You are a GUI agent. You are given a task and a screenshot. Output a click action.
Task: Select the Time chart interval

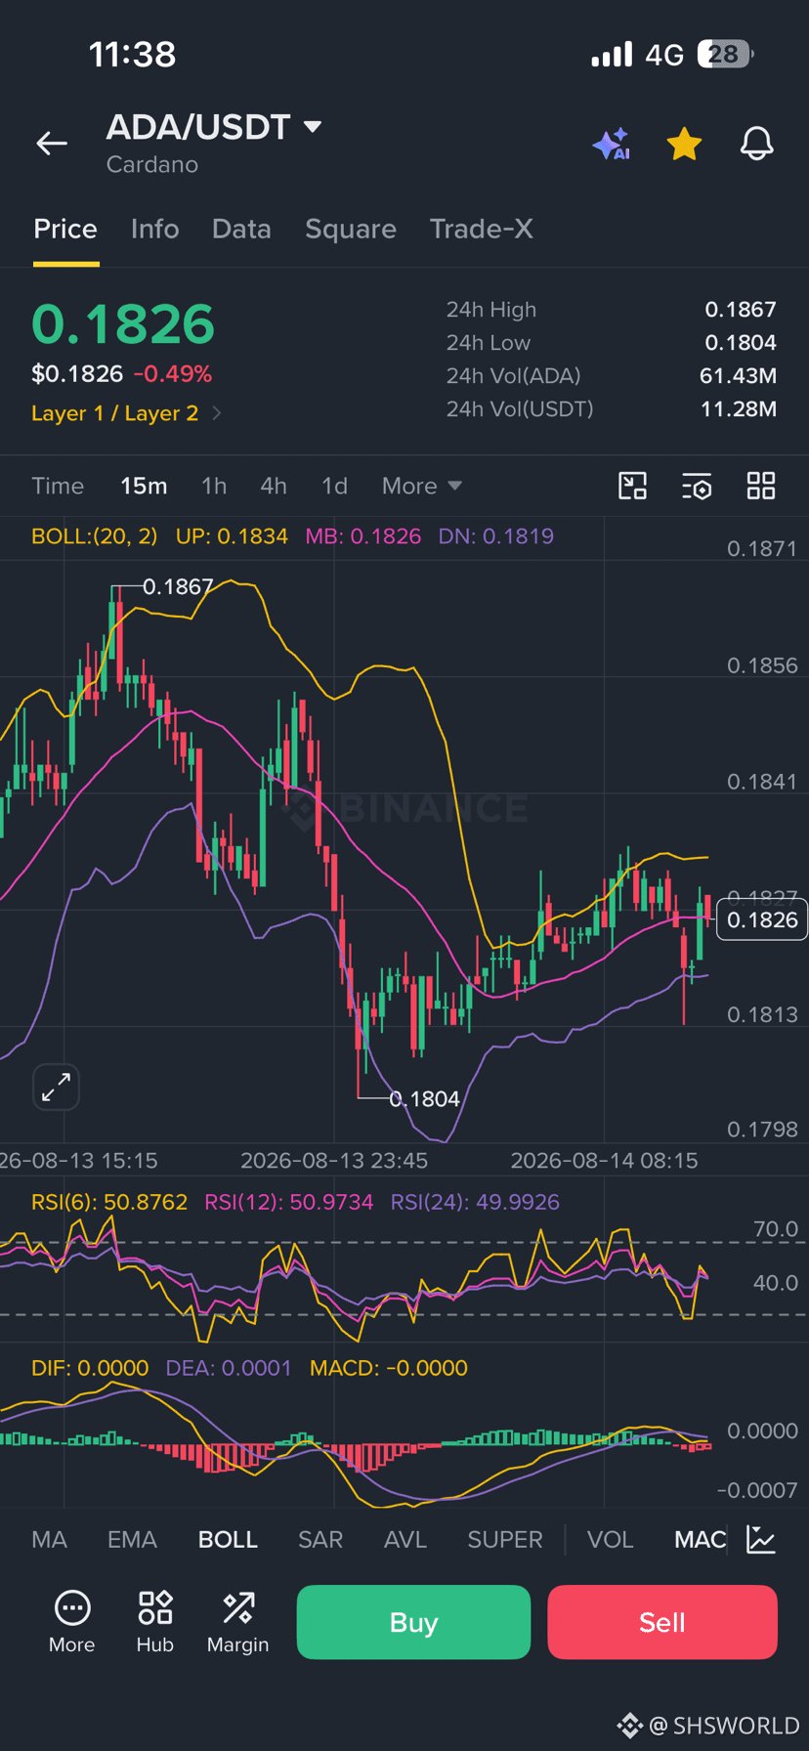click(x=58, y=486)
